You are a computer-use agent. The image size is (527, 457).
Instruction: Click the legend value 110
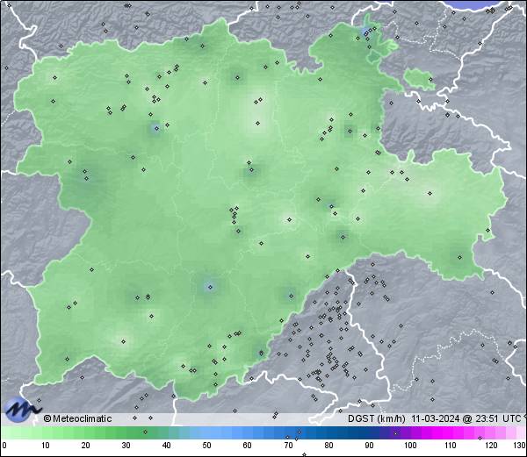451,446
